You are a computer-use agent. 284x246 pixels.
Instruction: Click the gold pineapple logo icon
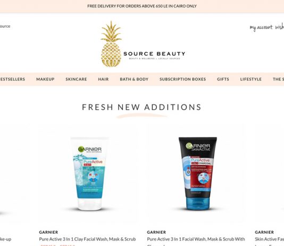[111, 44]
